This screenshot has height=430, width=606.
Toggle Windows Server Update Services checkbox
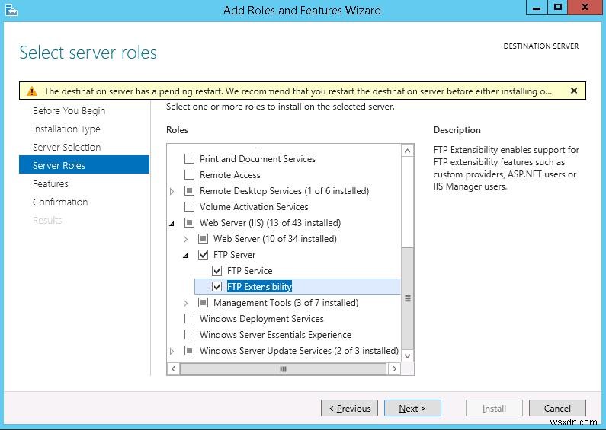[189, 351]
